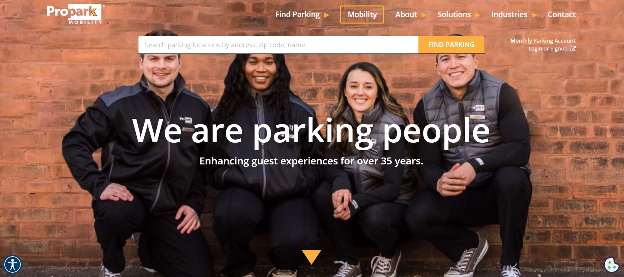Screen dimensions: 624x277
Task: Click external link icon beside Login or Signup
Action: coord(573,49)
